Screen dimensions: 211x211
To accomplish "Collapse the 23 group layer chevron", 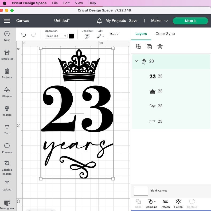I will [x=136, y=61].
